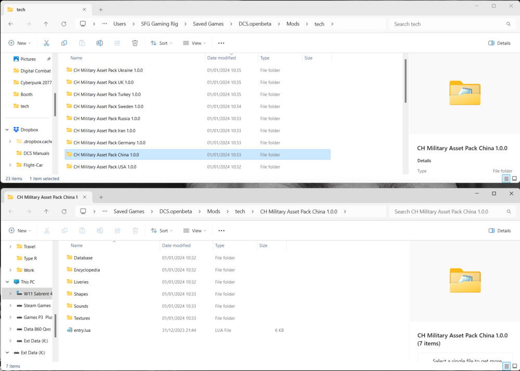
Task: Click DCS.openbeta breadcrumb in tech window
Action: pyautogui.click(x=255, y=24)
